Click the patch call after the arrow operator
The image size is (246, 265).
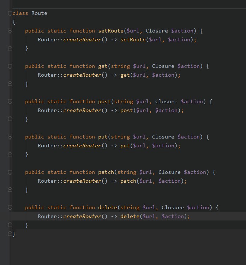pos(128,181)
